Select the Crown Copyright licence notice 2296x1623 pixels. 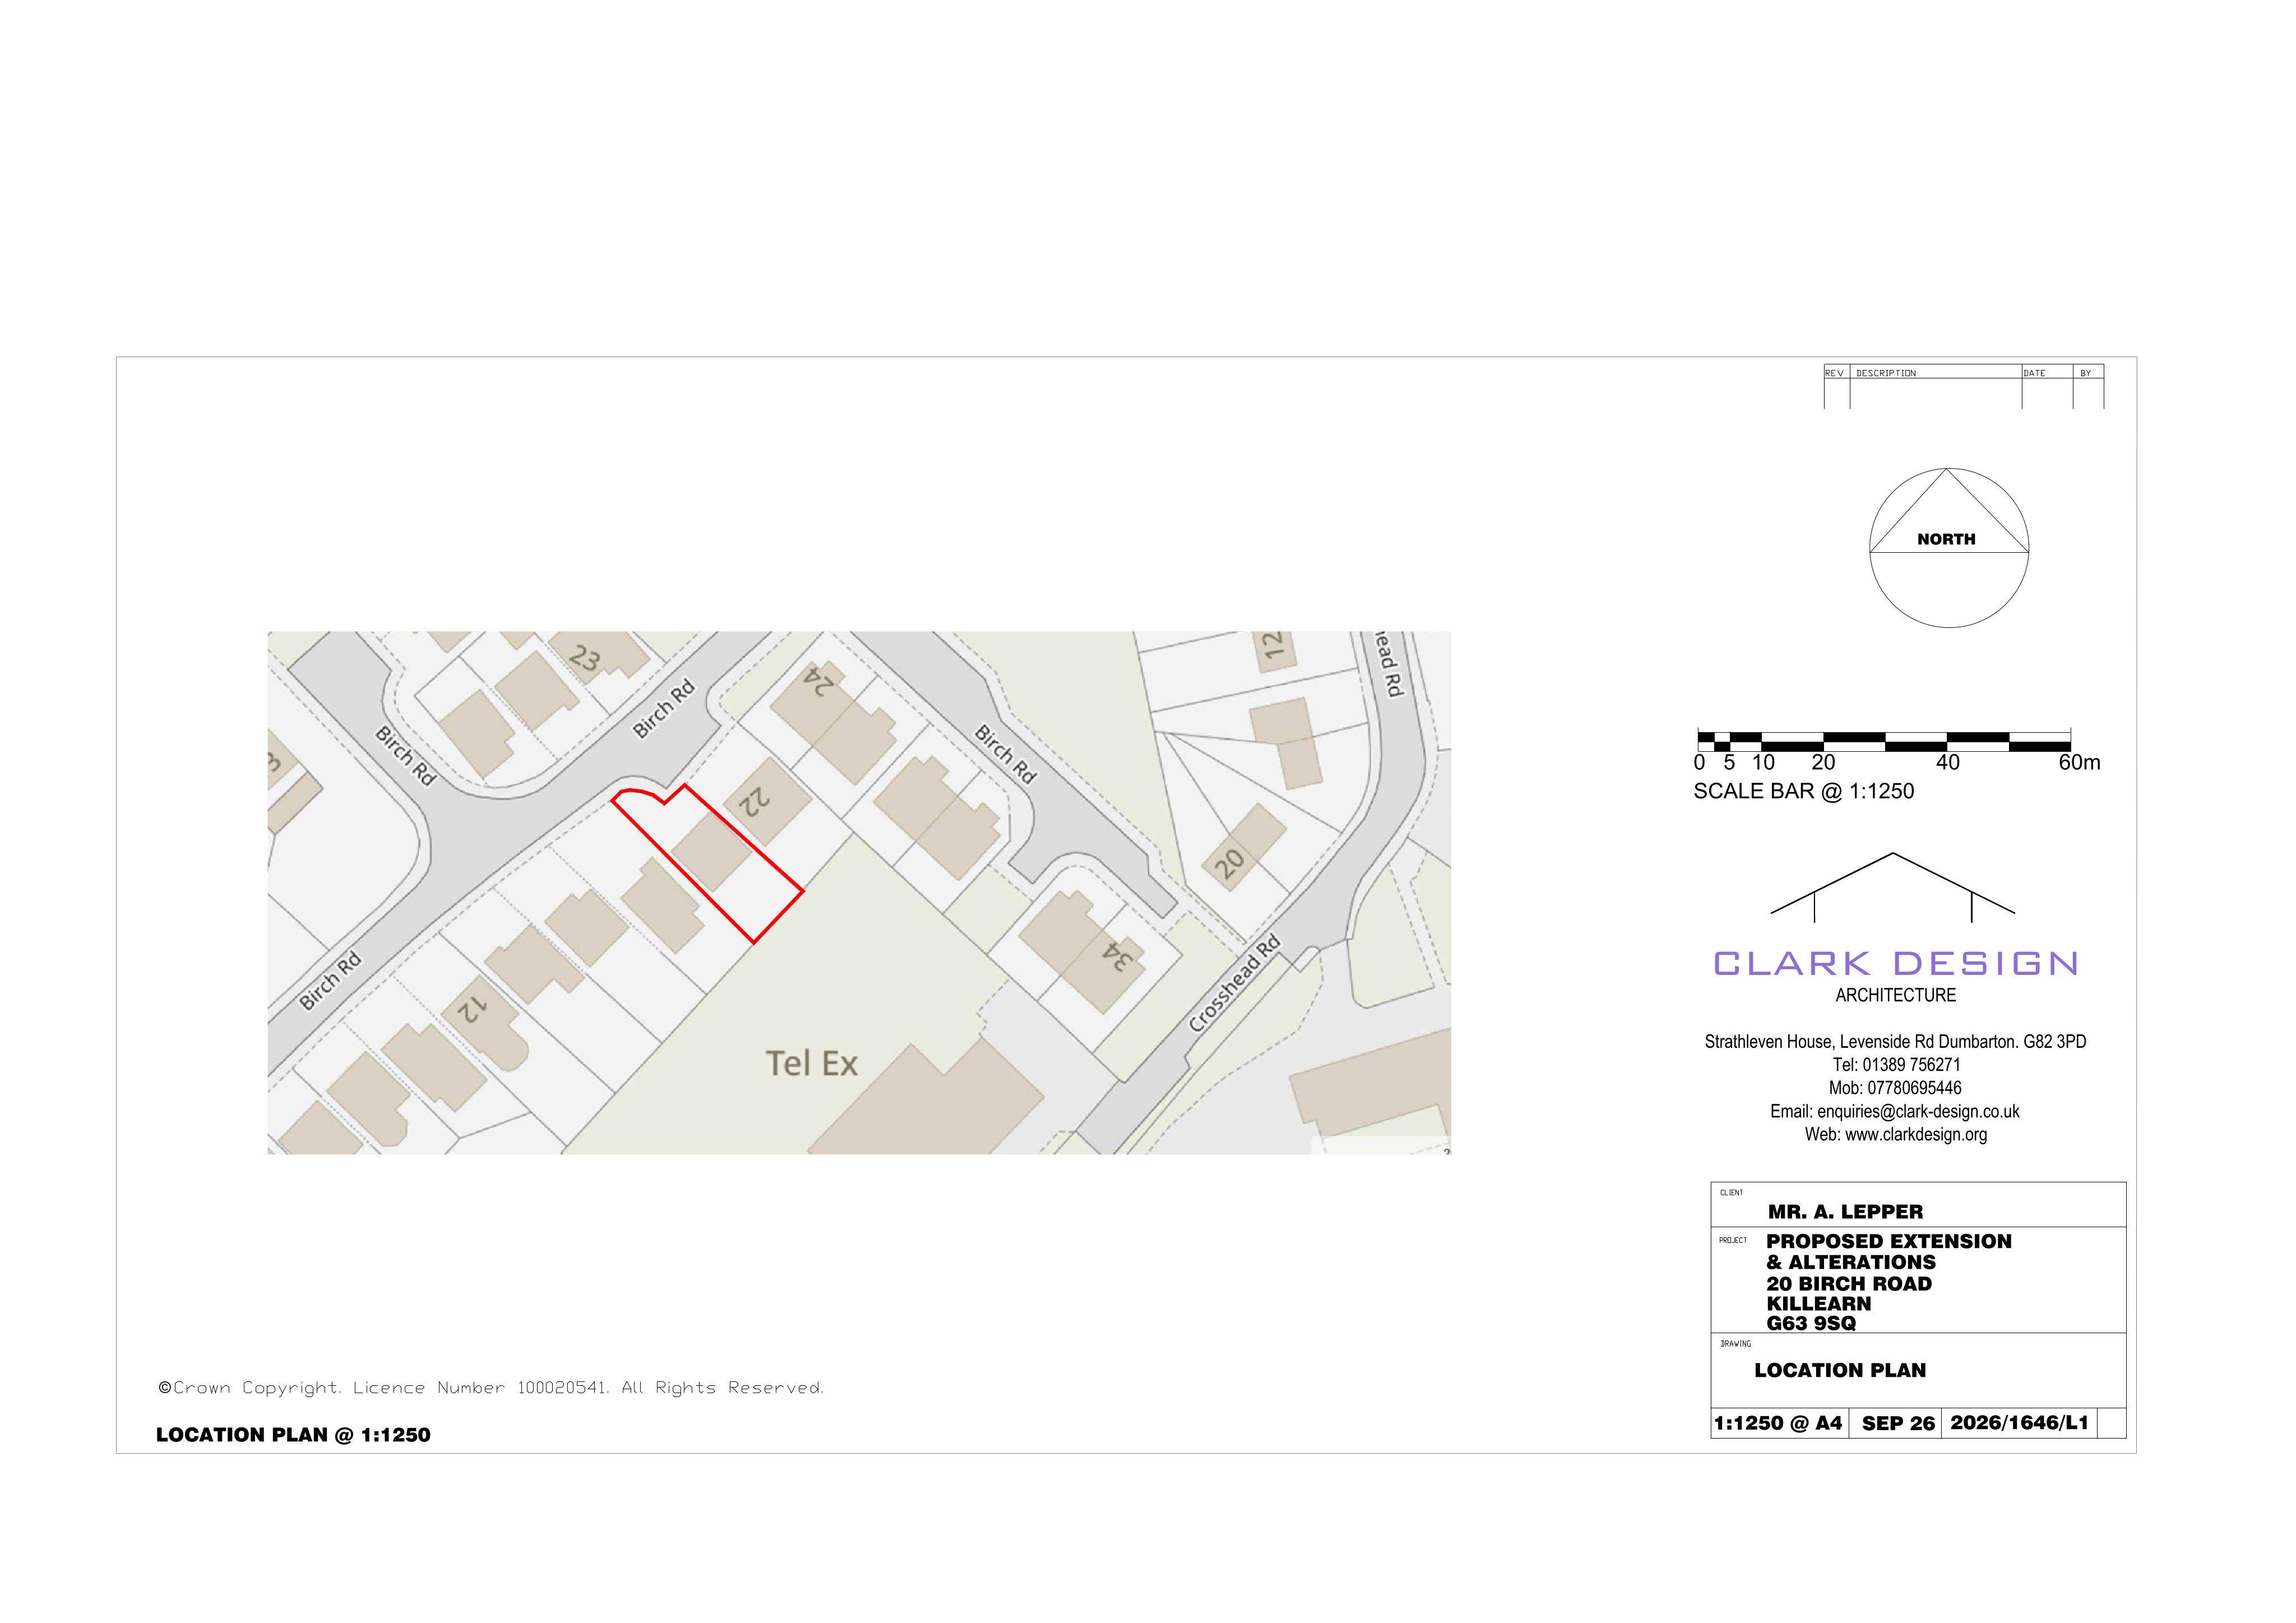pos(491,1388)
